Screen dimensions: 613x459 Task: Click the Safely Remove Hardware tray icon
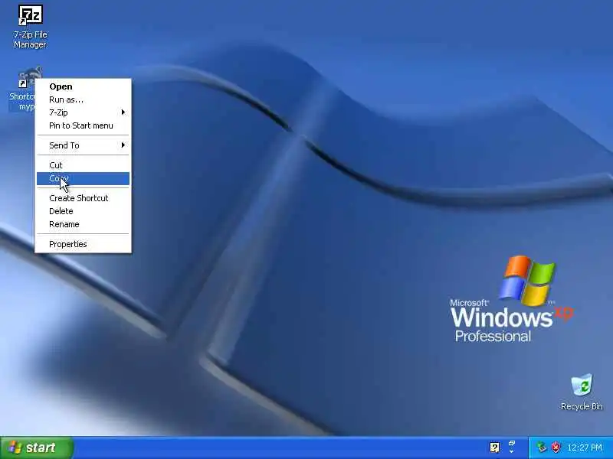[542, 448]
